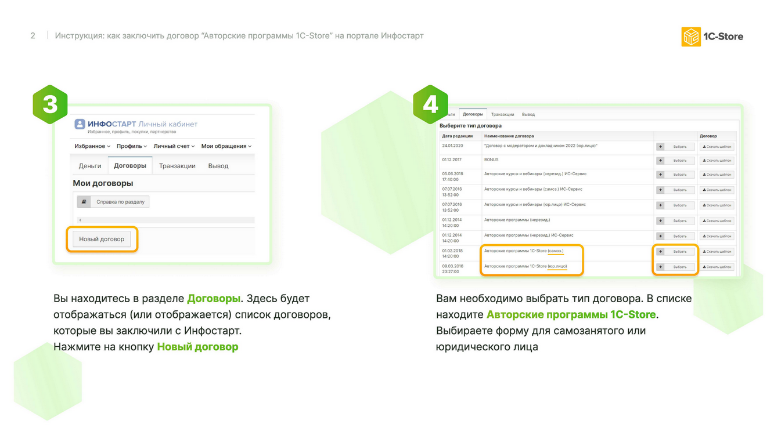Click plus icon for Авторские курсы (нерезид.) ИС-Сервис
Viewport: 774px width, 435px height.
660,175
